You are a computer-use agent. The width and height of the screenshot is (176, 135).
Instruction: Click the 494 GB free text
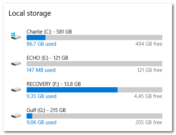click(x=149, y=44)
